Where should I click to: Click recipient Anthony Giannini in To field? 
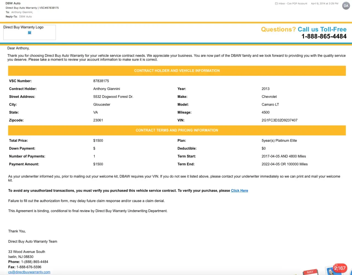pyautogui.click(x=22, y=12)
